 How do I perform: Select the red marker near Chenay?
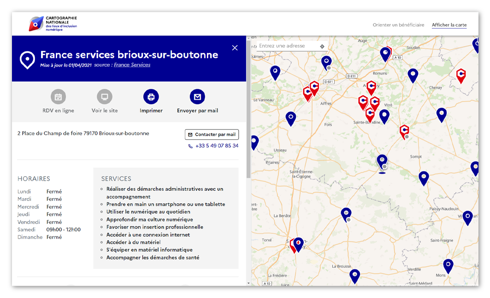(x=461, y=76)
